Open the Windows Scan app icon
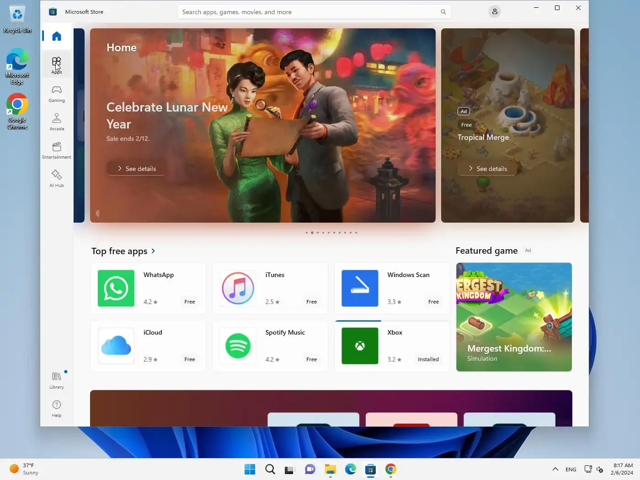Viewport: 640px width, 480px height. (x=360, y=288)
